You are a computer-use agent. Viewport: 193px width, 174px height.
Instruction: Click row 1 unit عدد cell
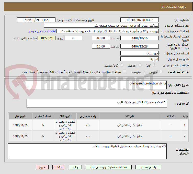tap(88, 125)
